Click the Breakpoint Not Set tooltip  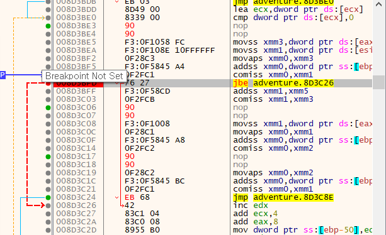pyautogui.click(x=84, y=76)
